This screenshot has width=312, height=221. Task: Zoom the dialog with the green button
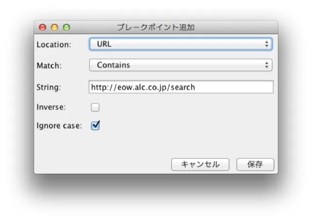pyautogui.click(x=66, y=27)
